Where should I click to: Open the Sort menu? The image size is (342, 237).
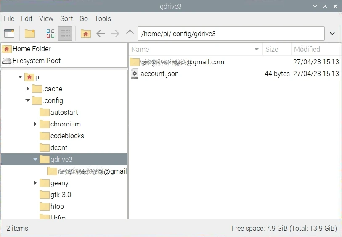66,18
